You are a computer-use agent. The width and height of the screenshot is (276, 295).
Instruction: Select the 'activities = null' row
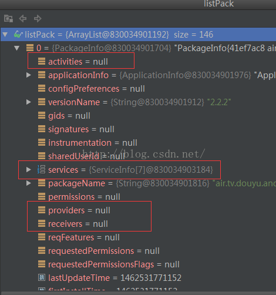tap(78, 62)
